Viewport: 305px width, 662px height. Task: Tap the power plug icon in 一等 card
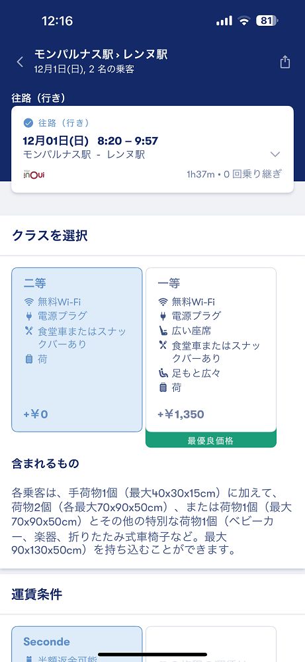pyautogui.click(x=163, y=316)
